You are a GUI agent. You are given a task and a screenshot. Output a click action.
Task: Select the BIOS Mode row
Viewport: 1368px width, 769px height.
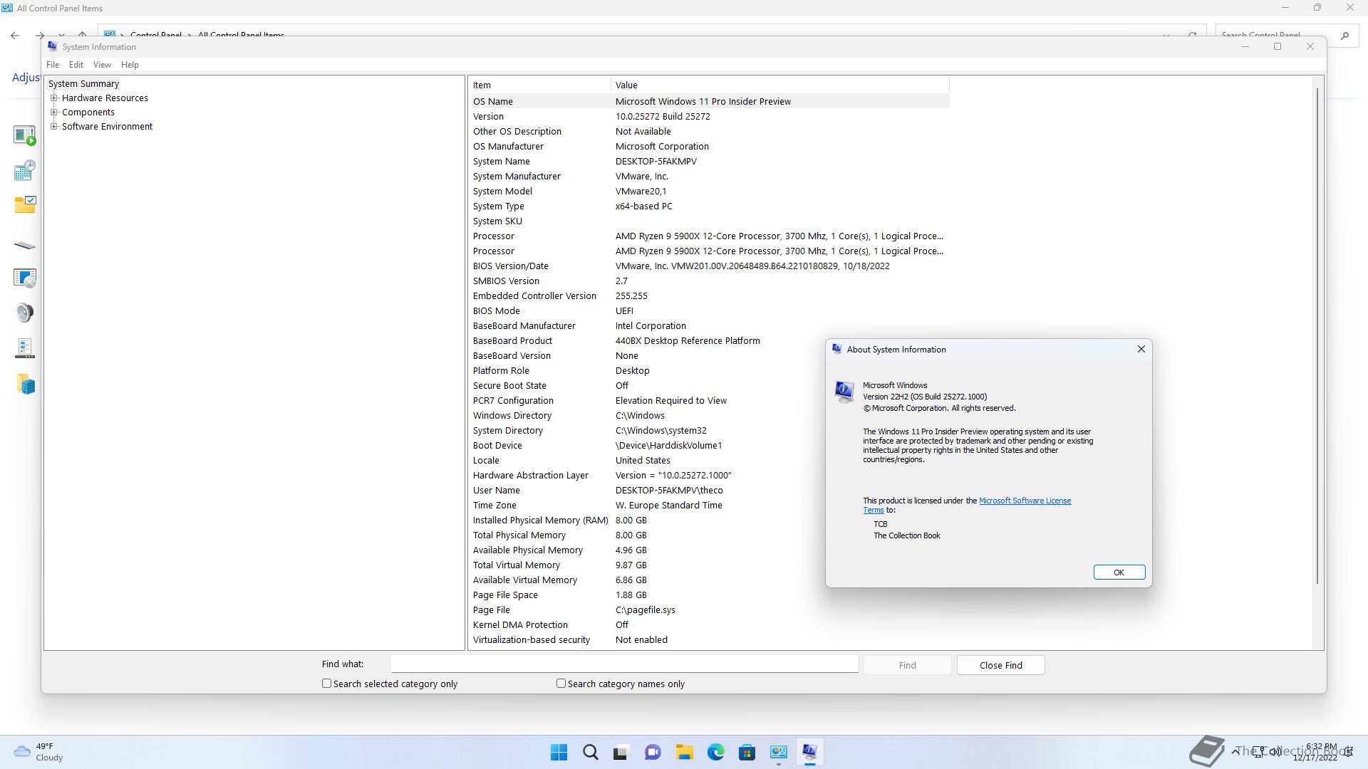tap(709, 310)
